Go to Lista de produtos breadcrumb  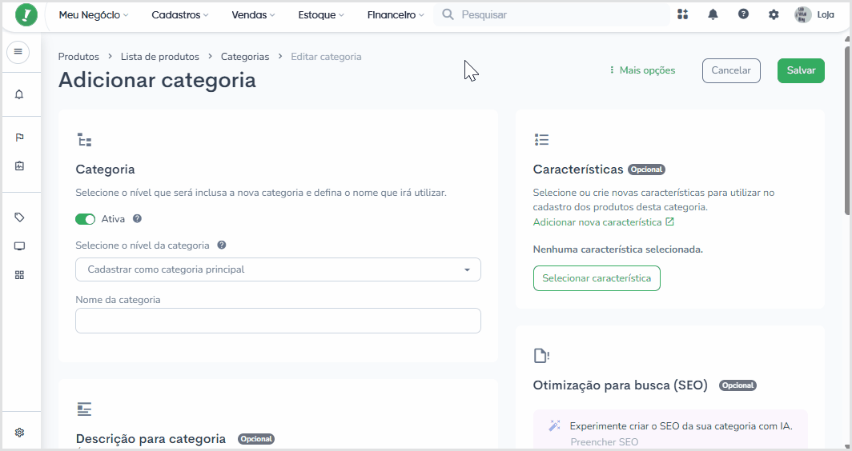tap(160, 57)
